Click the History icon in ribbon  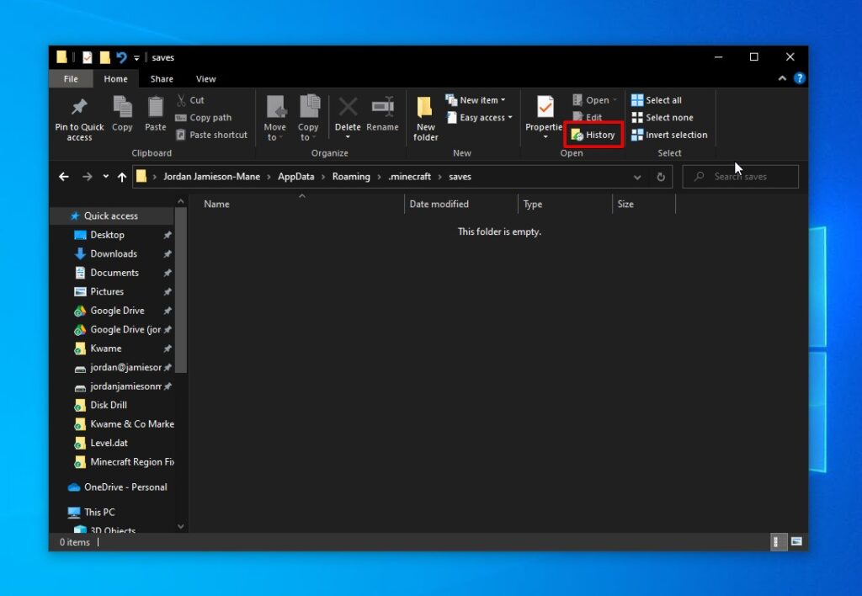[577, 135]
